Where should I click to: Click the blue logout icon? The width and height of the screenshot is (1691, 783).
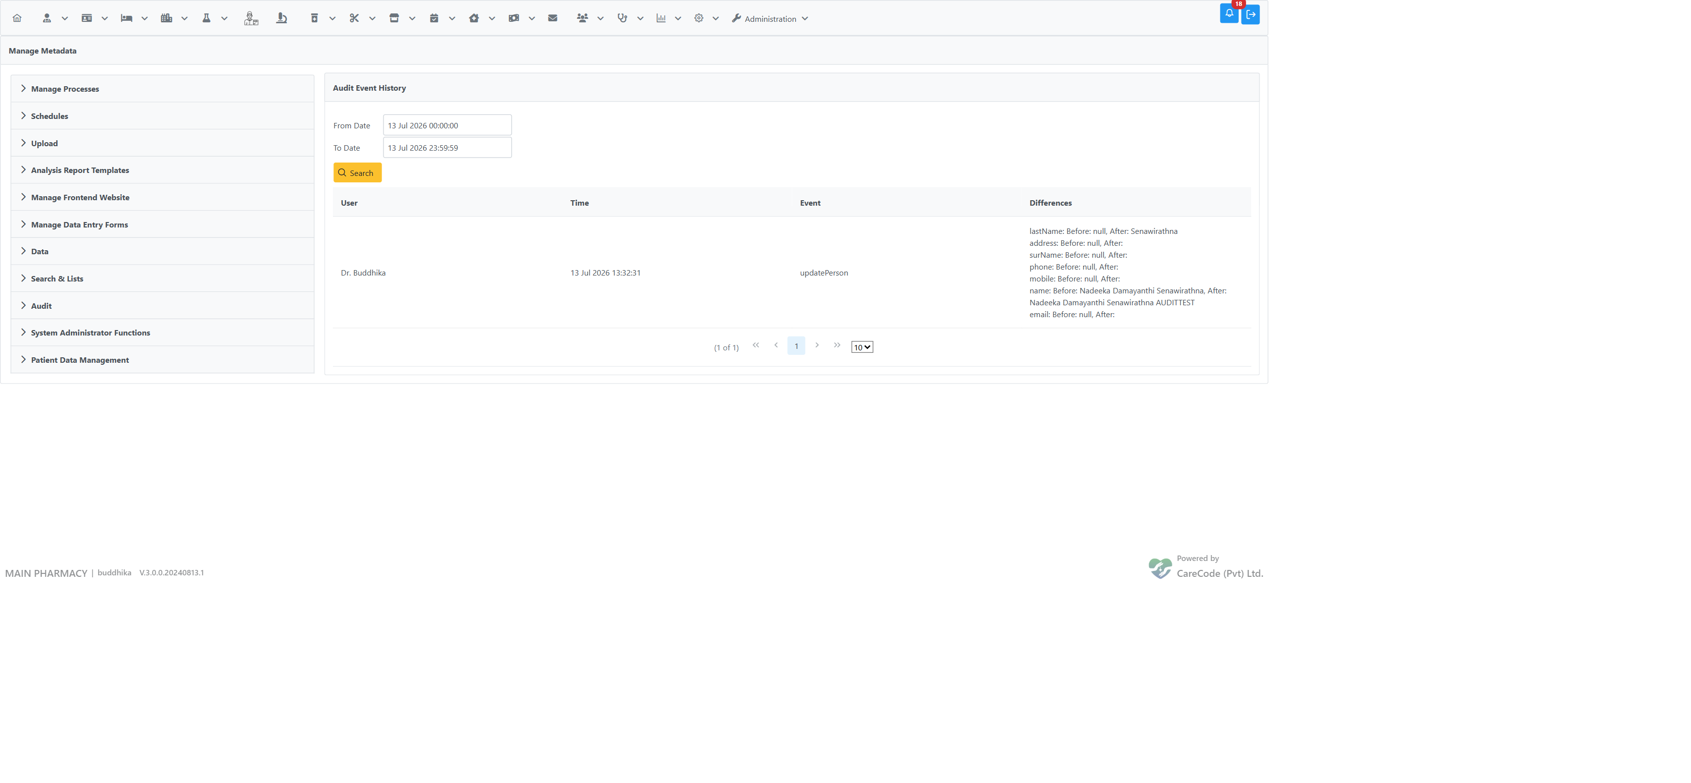(x=1251, y=14)
